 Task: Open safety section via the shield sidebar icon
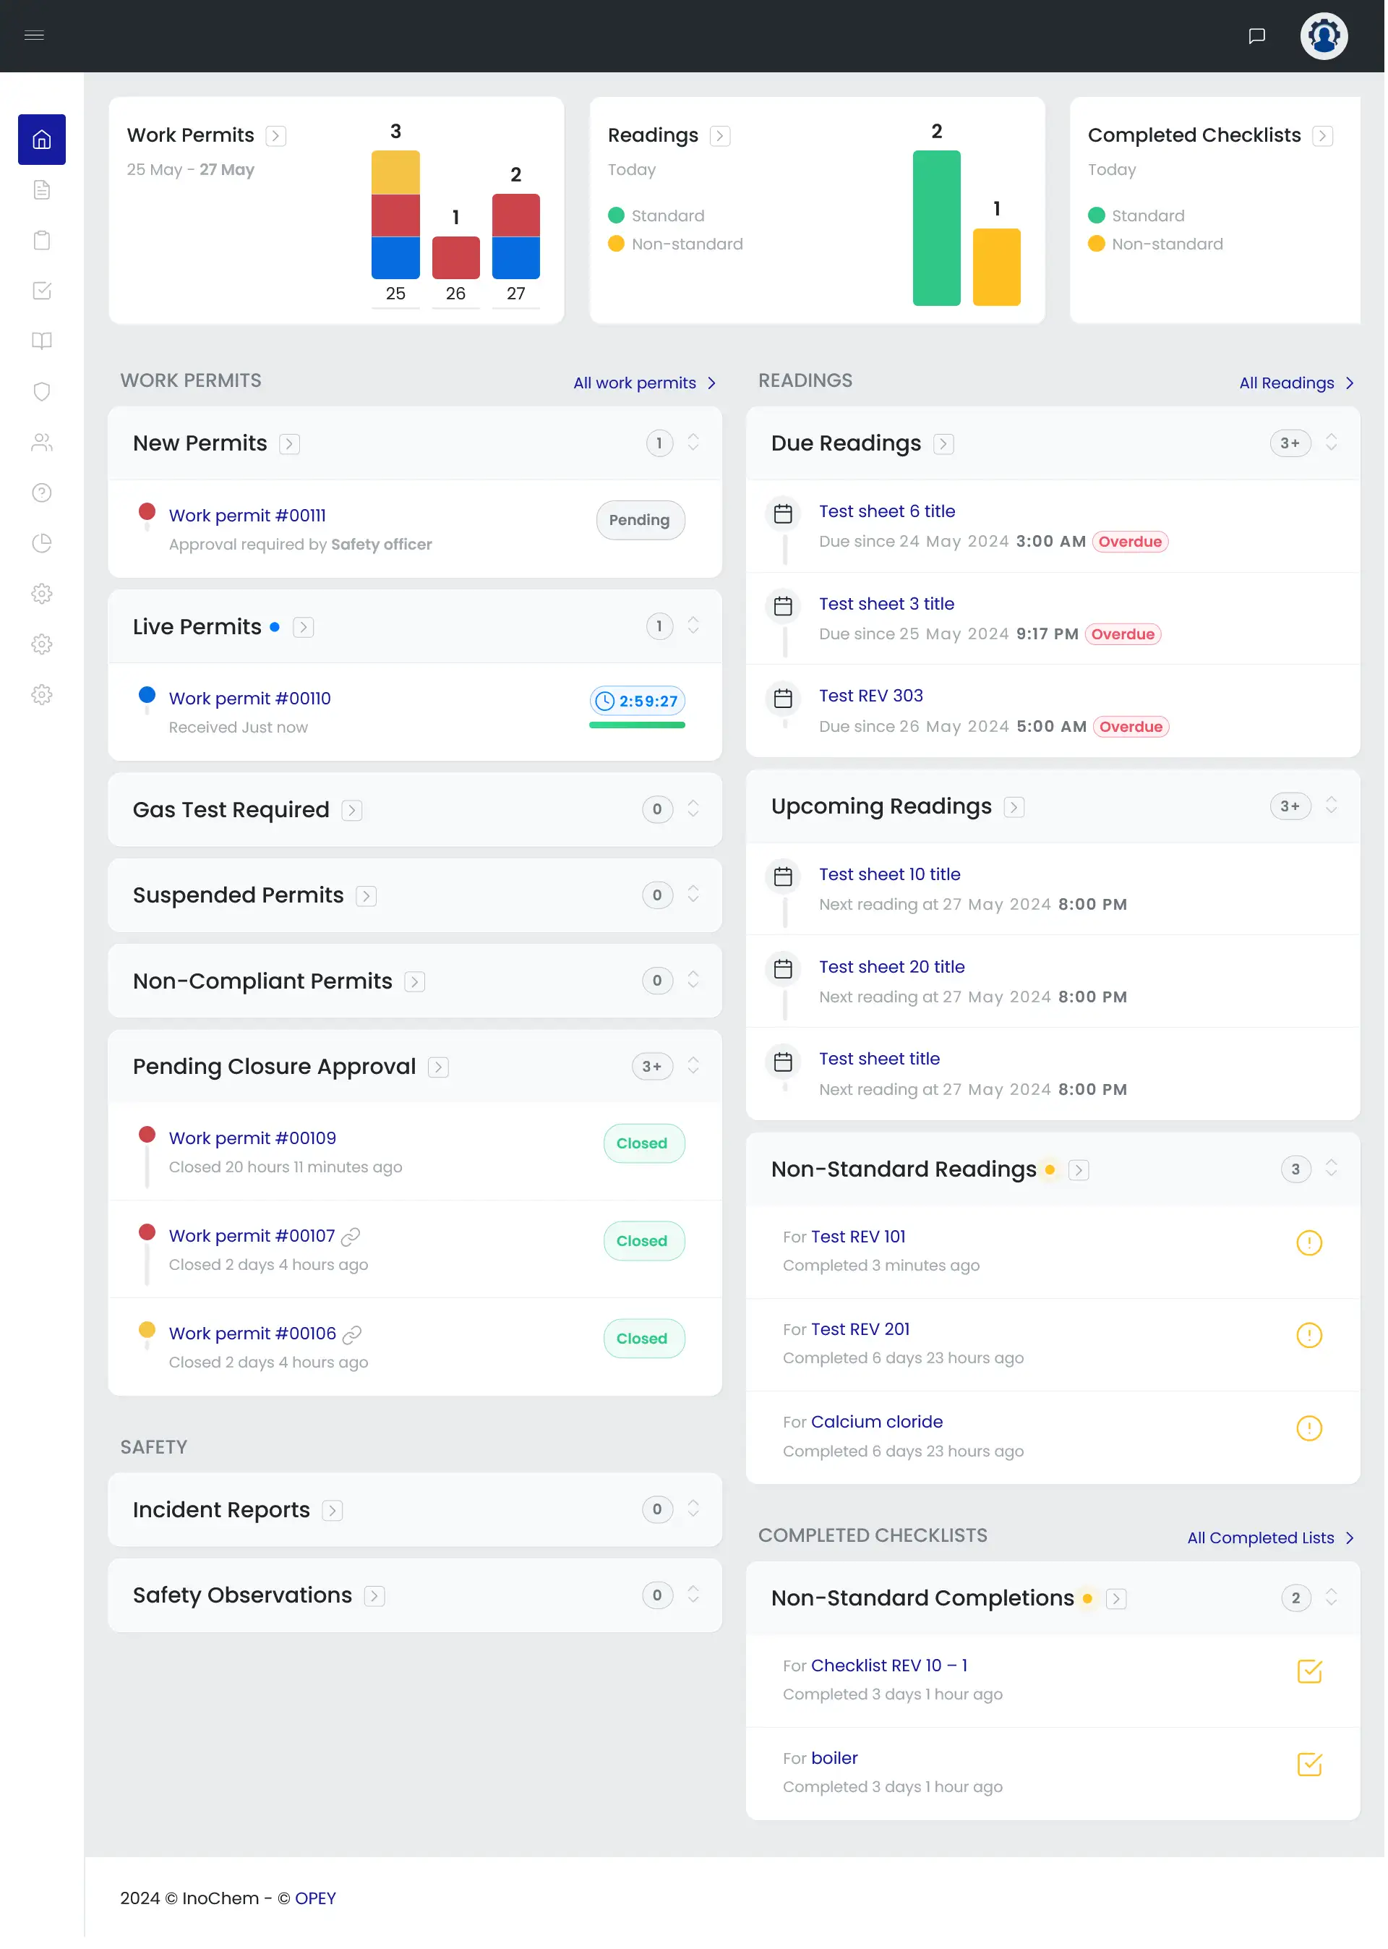(x=42, y=391)
